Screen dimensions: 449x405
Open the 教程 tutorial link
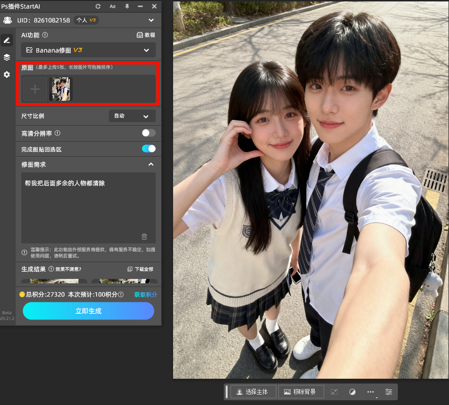click(x=146, y=35)
